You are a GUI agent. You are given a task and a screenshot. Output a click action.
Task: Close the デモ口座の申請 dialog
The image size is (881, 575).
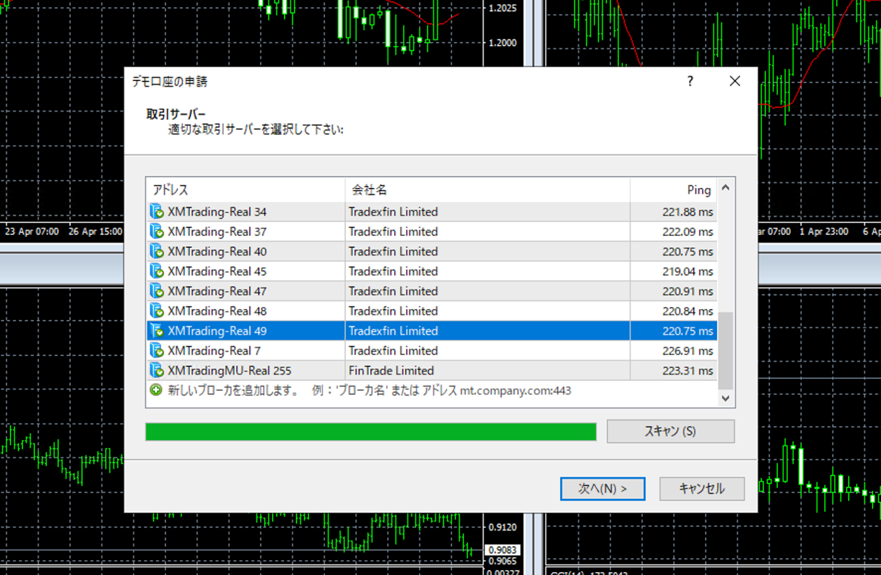tap(734, 81)
